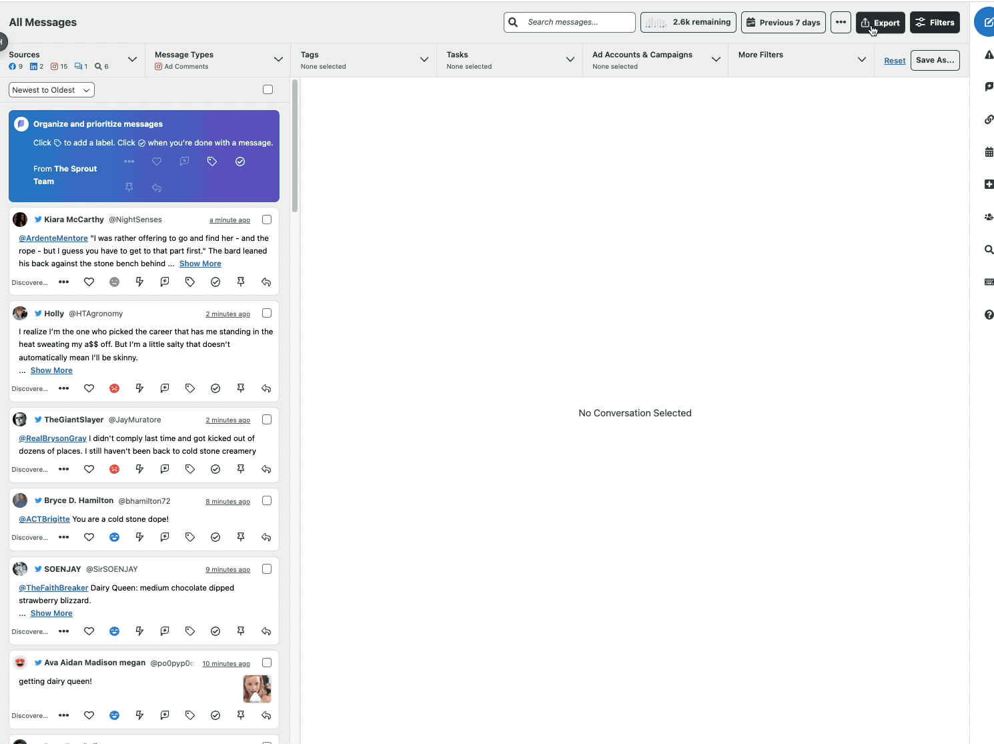Open the Newest to Oldest sort dropdown
Image resolution: width=994 pixels, height=744 pixels.
pyautogui.click(x=51, y=89)
